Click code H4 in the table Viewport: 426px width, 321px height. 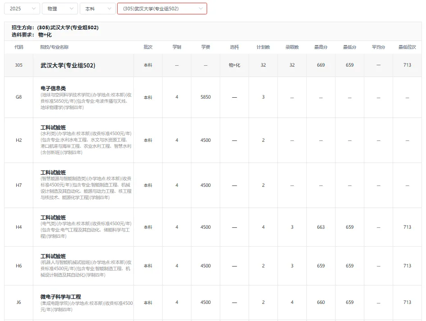point(19,227)
